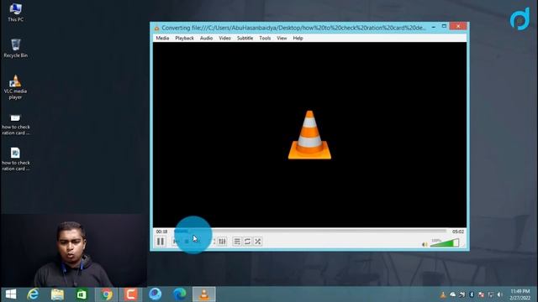Open the Video menu
538x302 pixels.
point(224,38)
